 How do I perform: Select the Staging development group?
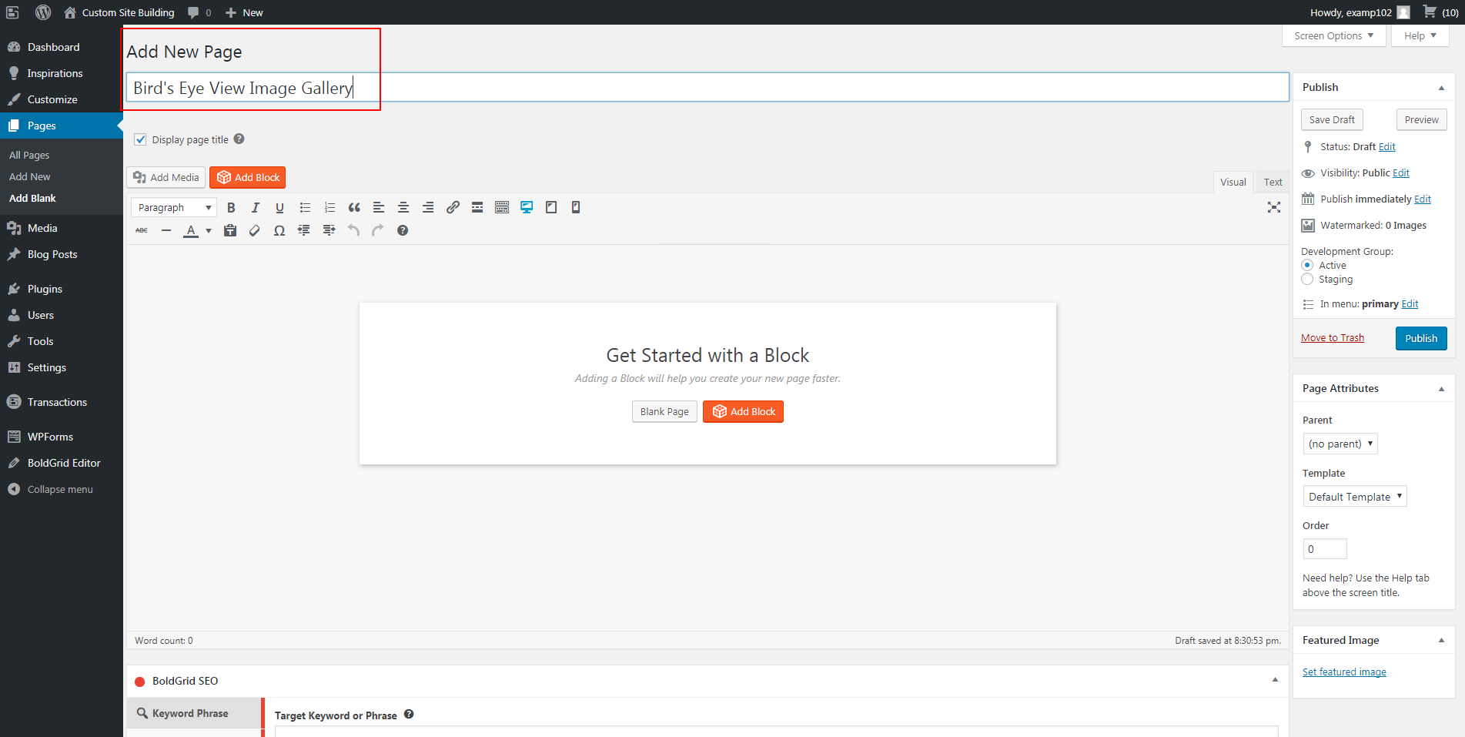click(x=1307, y=279)
